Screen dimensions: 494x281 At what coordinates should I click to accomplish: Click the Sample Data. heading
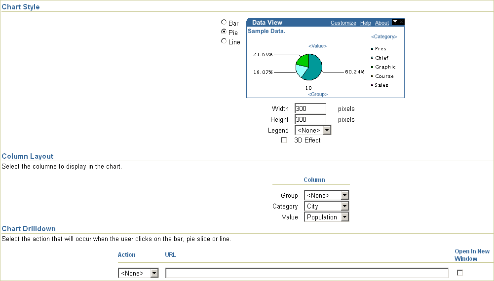coord(266,31)
